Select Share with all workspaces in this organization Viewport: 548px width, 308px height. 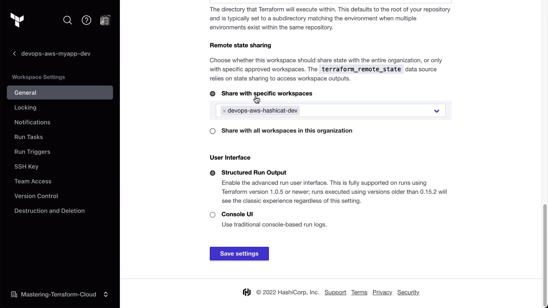[213, 131]
